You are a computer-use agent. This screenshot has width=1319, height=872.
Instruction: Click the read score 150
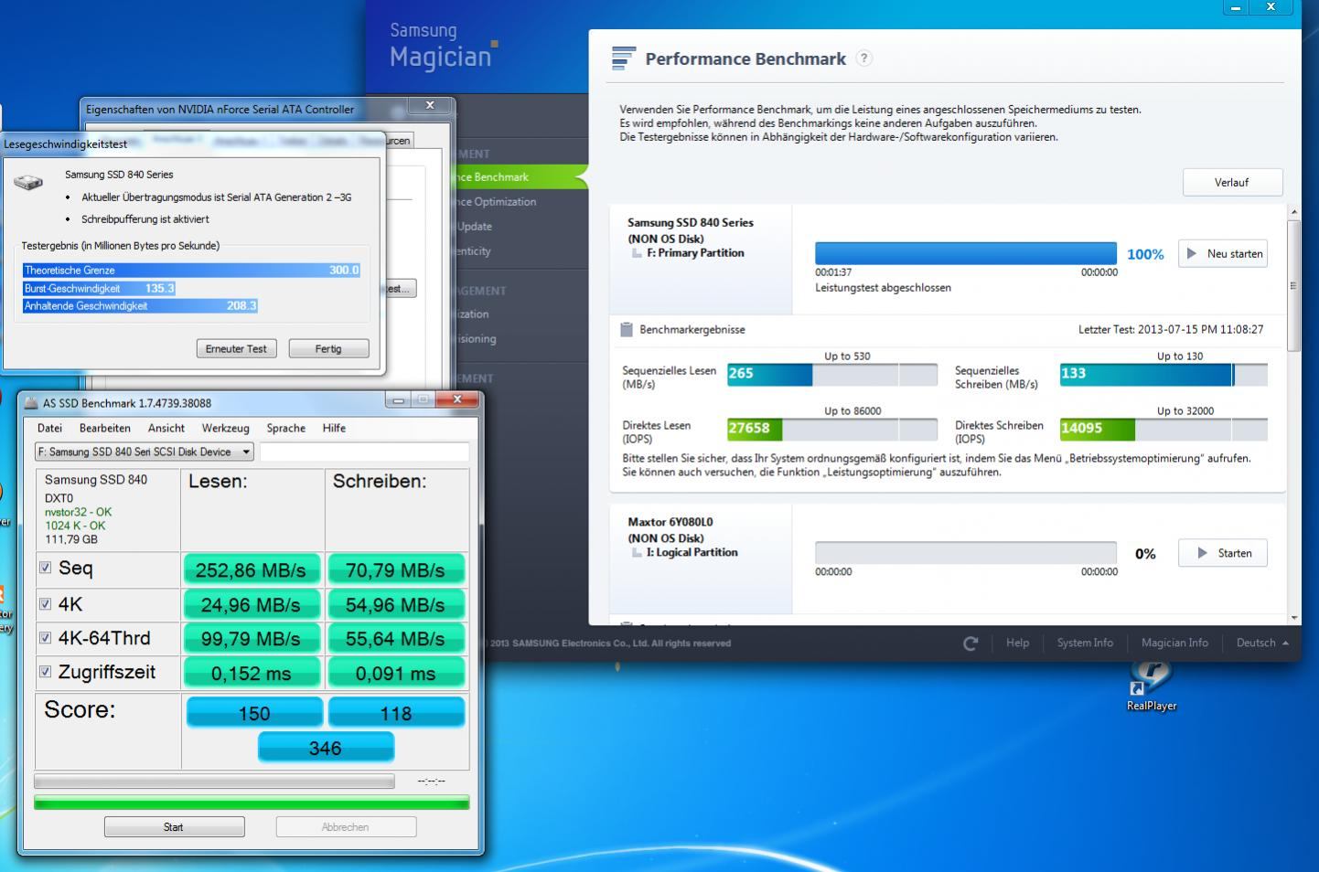(x=254, y=713)
